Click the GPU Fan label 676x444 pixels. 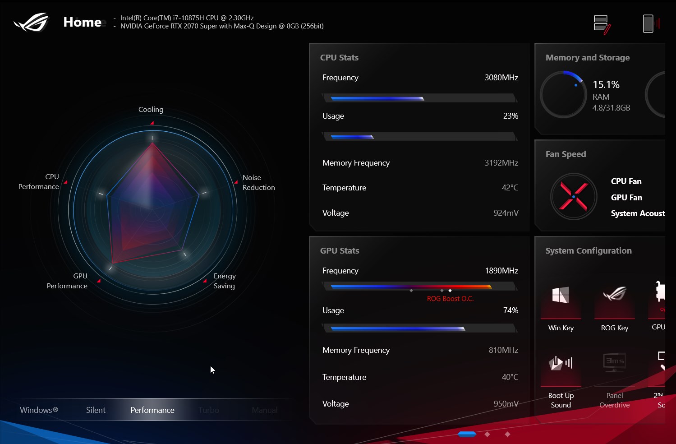[627, 198]
